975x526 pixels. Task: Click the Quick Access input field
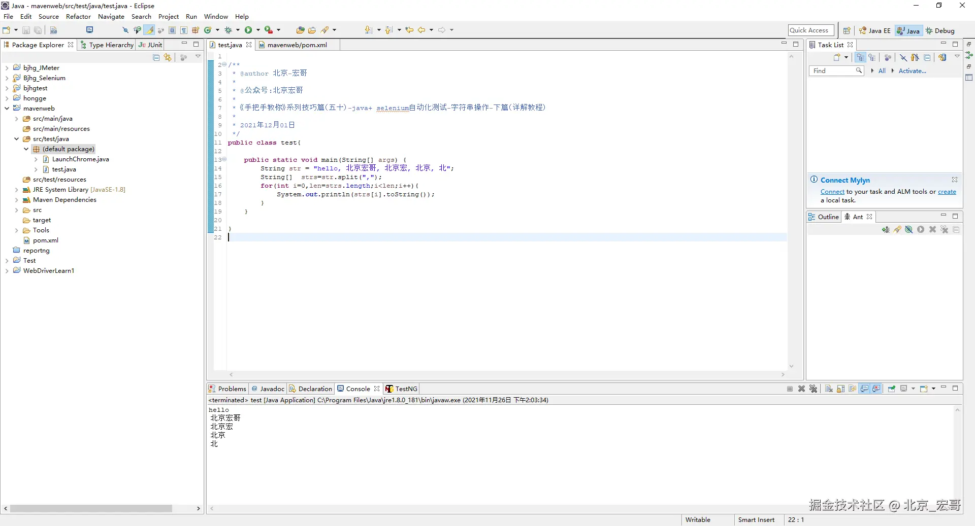coord(811,30)
